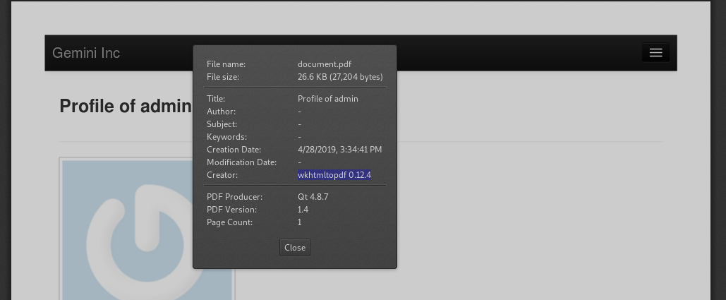
Task: Click the Page Count value
Action: 300,222
